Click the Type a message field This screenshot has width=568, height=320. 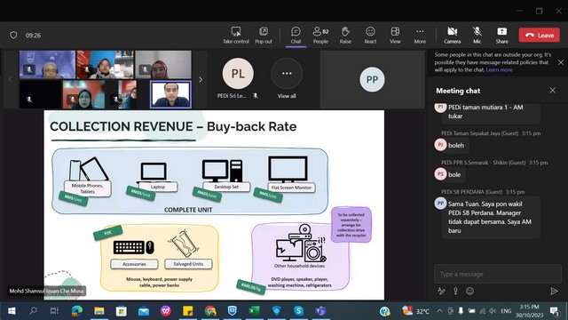click(x=498, y=274)
